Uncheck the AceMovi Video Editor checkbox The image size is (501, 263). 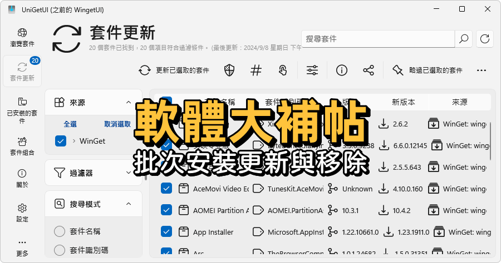(166, 189)
